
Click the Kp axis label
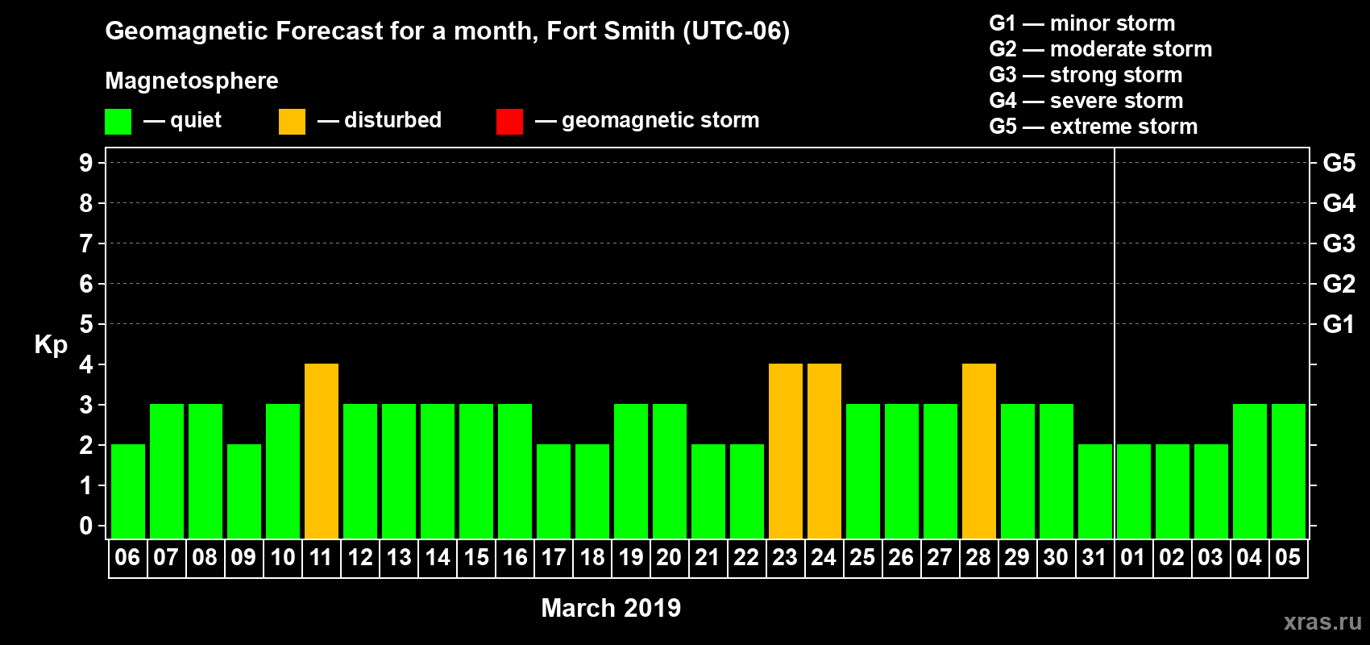[x=51, y=345]
